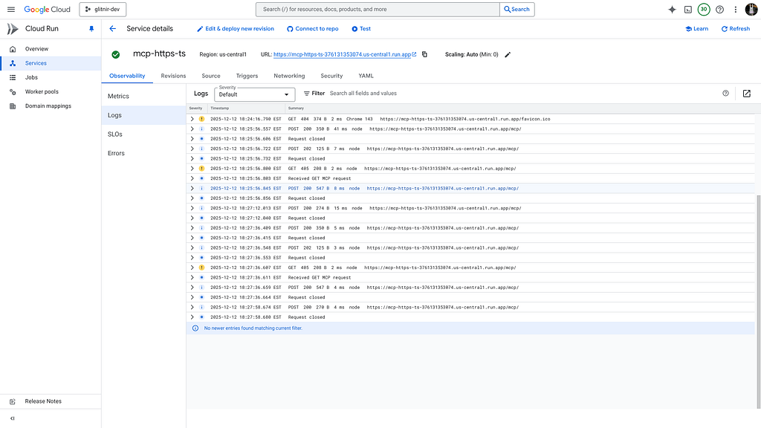The image size is (761, 428).
Task: Open highlighted 18:25:56.845 log URL link
Action: (443, 188)
